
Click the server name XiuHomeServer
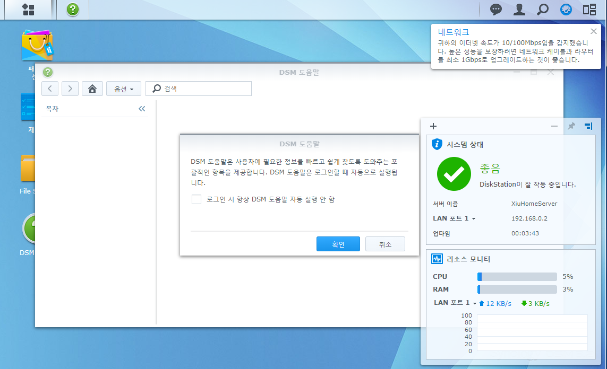(534, 204)
